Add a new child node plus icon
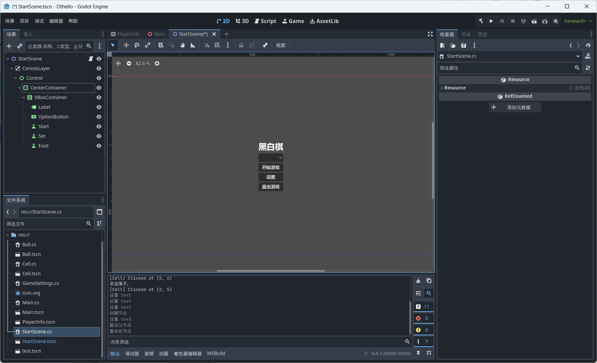 [9, 46]
